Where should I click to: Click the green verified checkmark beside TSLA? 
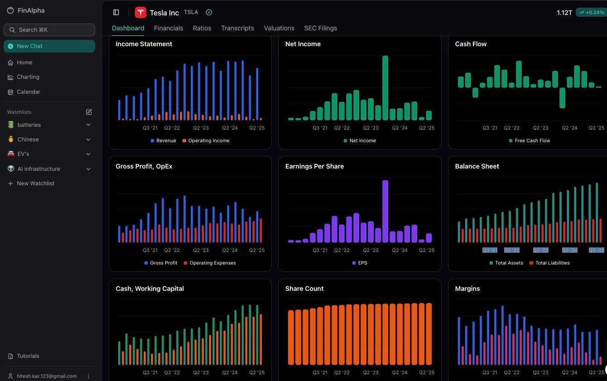click(x=209, y=12)
